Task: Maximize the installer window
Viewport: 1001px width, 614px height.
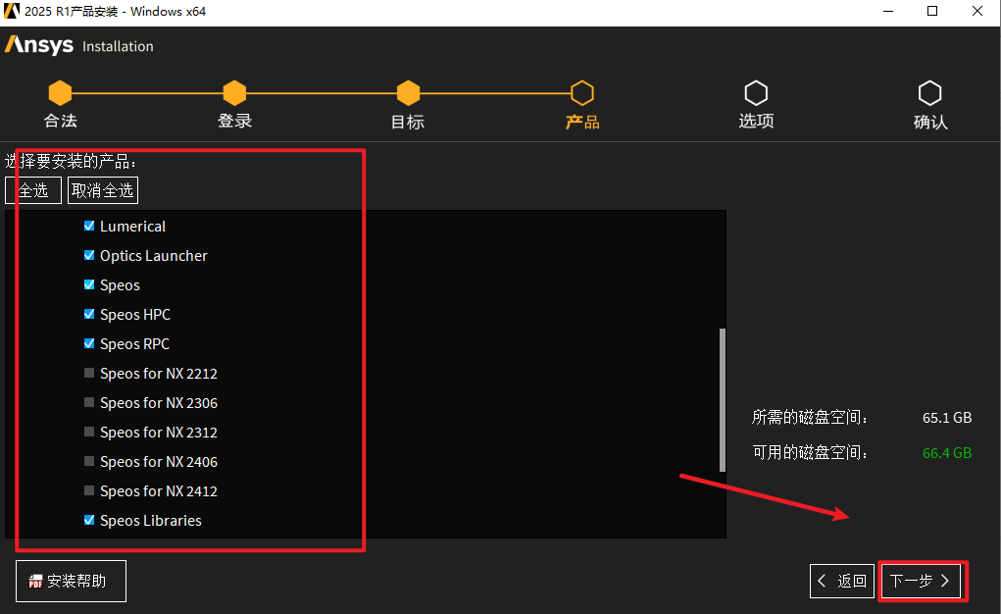Action: coord(932,11)
